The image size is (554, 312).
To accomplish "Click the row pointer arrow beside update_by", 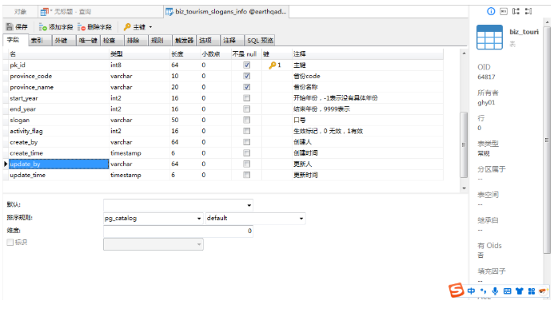I will coord(6,164).
